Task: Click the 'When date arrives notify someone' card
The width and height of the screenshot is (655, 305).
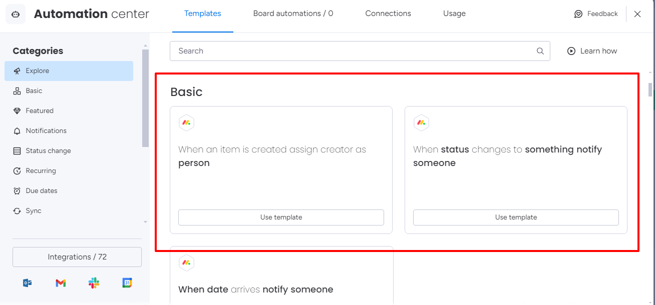Action: (281, 275)
